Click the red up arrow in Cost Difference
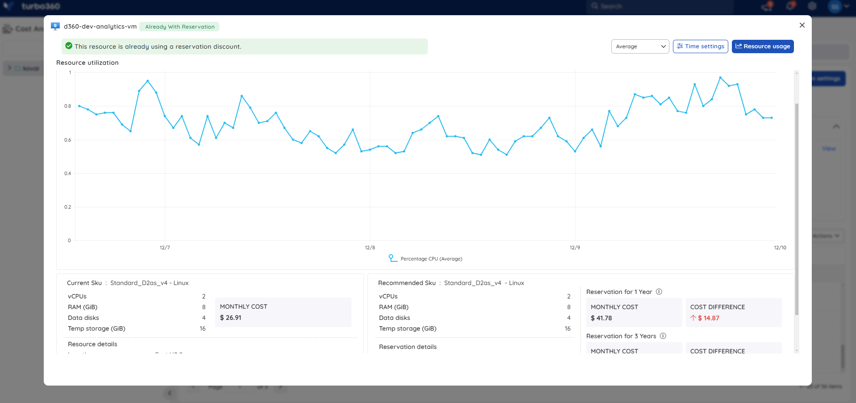The image size is (856, 403). (693, 318)
